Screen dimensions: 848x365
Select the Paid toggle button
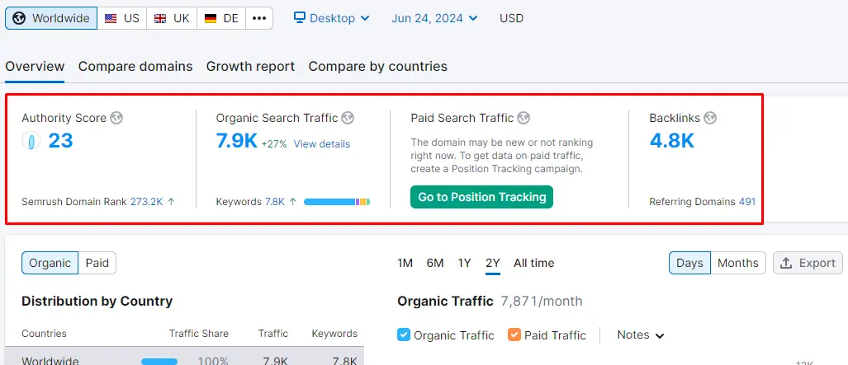pyautogui.click(x=97, y=263)
